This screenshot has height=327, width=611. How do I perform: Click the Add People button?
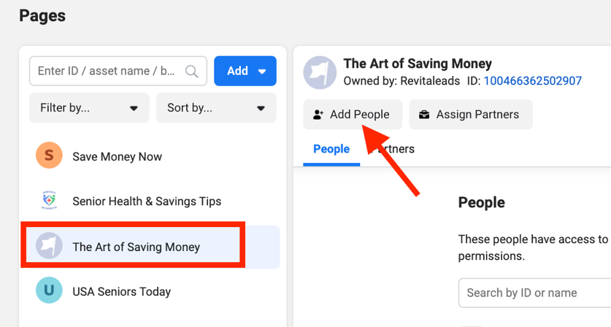point(353,114)
